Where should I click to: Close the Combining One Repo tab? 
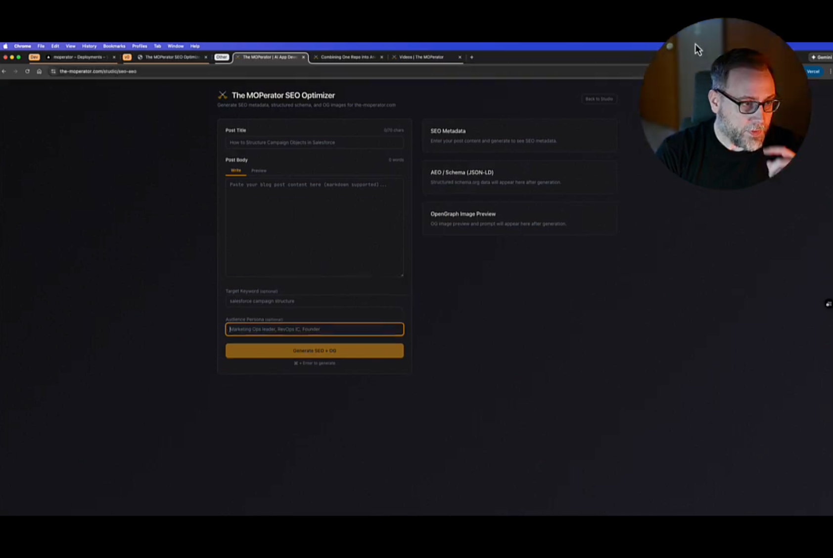pyautogui.click(x=381, y=57)
